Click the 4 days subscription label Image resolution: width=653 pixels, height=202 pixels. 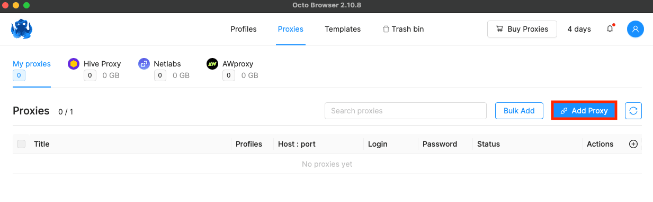579,29
